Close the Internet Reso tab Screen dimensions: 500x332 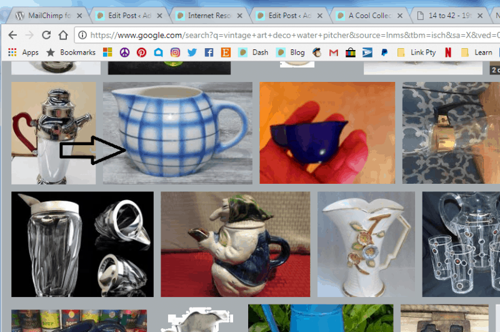point(240,16)
